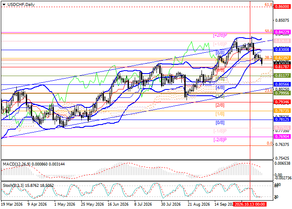292x209 pixels.
Task: Select the 0.77515 pink price label
Action: point(282,128)
